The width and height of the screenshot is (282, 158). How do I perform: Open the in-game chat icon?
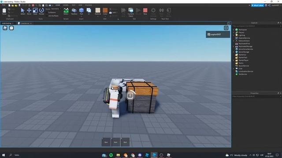tap(11, 28)
